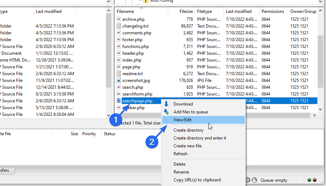The width and height of the screenshot is (326, 186).
Task: Click the page.php file icon
Action: (119, 67)
